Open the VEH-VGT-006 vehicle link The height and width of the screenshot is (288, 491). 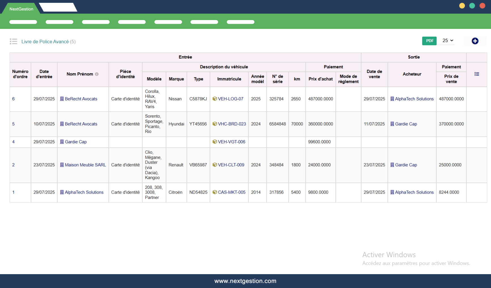click(231, 142)
